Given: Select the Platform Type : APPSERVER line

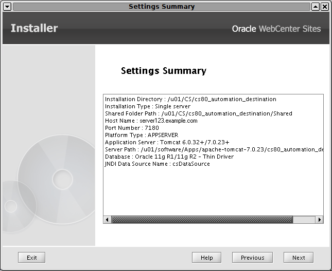Looking at the screenshot, I should point(142,135).
